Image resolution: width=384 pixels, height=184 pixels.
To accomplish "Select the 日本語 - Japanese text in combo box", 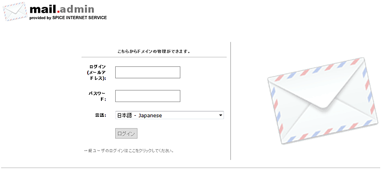I will click(x=140, y=115).
